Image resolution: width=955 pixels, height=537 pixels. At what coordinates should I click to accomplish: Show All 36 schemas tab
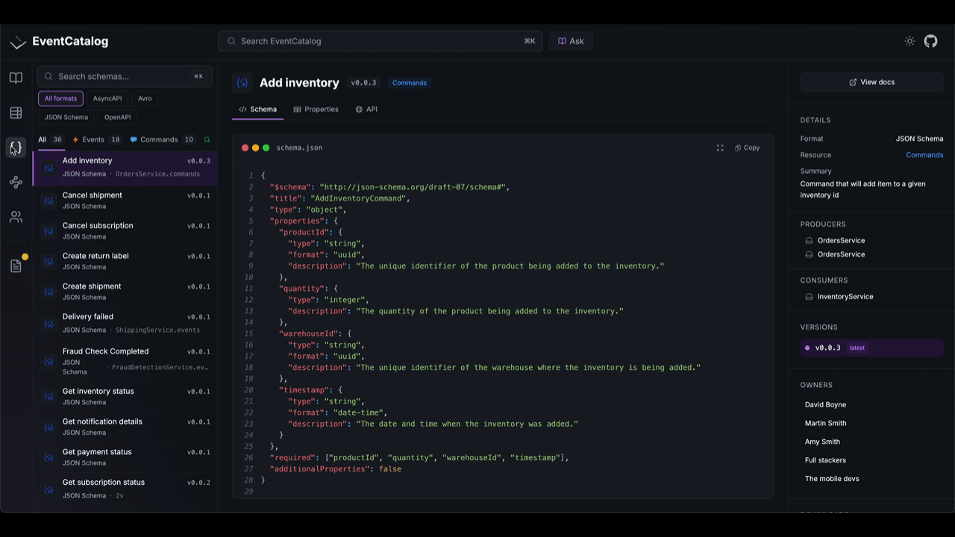[50, 139]
